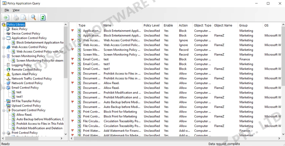Click the Screen Monitoring Policy icon

pyautogui.click(x=8, y=56)
